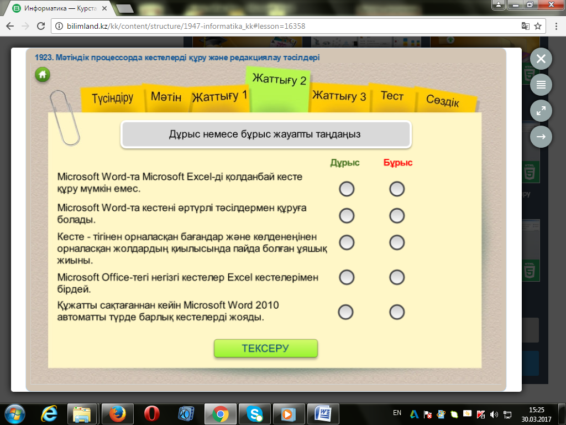This screenshot has width=566, height=425.
Task: Select Дұрыс for Excel кестелерімен бірдей statement
Action: click(x=347, y=277)
